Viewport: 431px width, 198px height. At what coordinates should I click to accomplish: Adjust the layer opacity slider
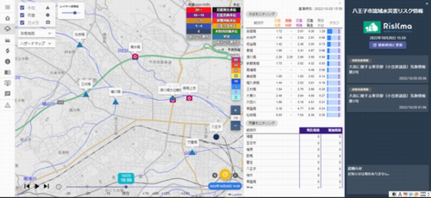click(71, 12)
